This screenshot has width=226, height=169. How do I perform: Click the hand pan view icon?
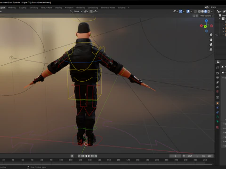pyautogui.click(x=211, y=39)
